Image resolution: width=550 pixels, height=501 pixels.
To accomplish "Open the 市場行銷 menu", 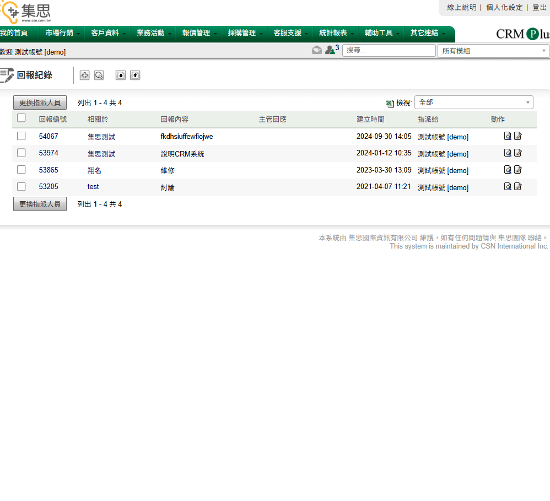I will [62, 33].
